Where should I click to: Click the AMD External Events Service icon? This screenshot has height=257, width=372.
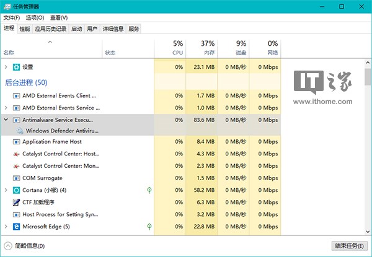tap(16, 108)
